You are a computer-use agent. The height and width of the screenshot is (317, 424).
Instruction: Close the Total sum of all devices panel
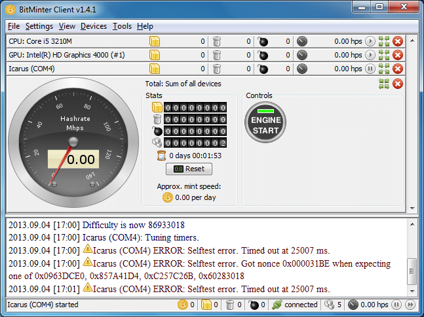coord(398,84)
